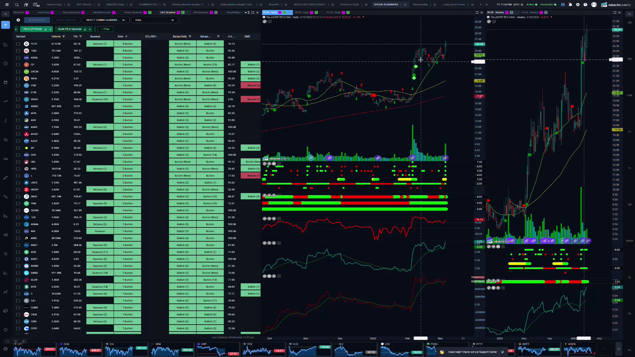Switch to the COMMODITIES workspace tab

click(x=148, y=5)
